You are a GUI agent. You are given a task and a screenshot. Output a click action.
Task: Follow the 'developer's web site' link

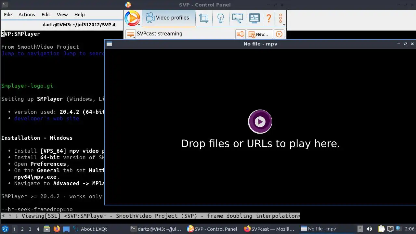47,118
